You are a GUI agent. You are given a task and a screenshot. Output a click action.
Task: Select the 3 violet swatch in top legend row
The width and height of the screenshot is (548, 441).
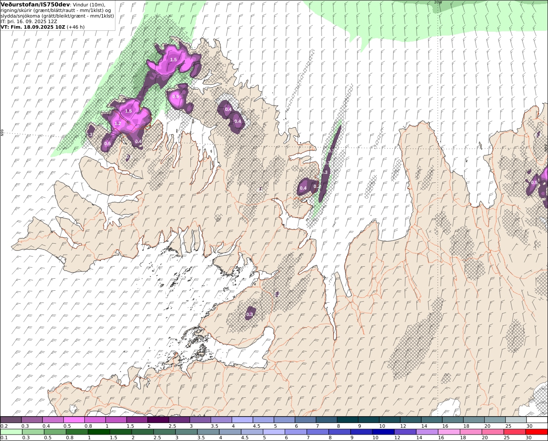point(200,420)
